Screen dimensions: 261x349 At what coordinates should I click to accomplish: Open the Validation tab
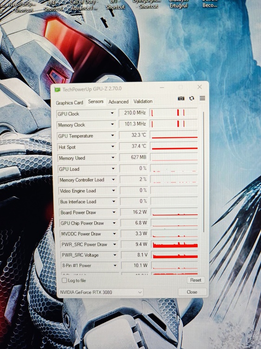pyautogui.click(x=143, y=101)
